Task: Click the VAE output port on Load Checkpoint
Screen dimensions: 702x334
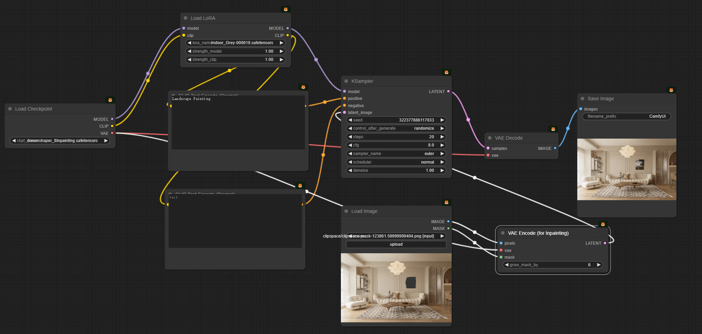Action: click(x=112, y=133)
